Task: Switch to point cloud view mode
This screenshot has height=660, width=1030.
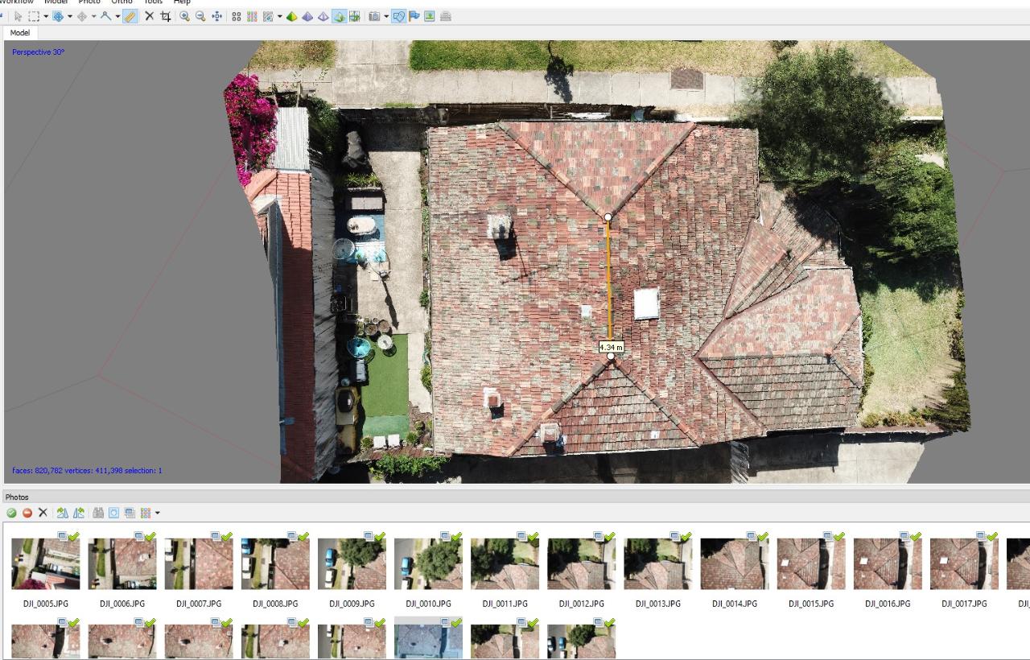Action: pyautogui.click(x=236, y=16)
